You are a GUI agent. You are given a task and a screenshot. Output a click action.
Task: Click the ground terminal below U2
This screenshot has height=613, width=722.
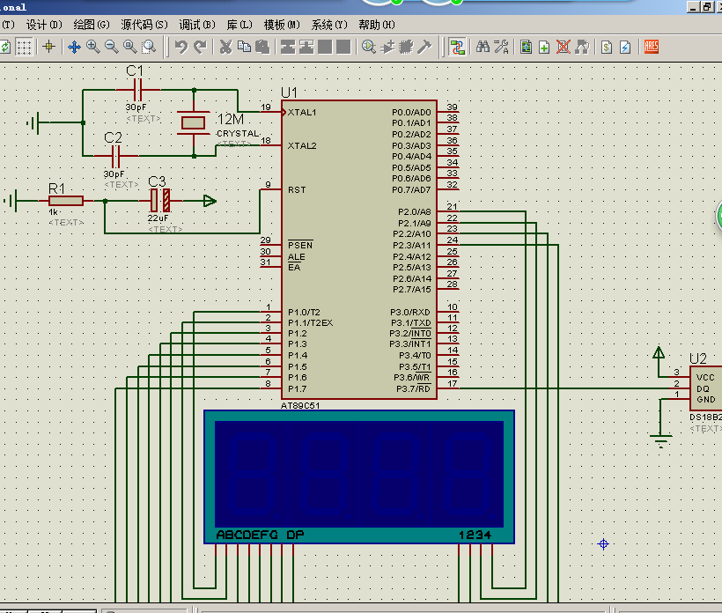660,440
